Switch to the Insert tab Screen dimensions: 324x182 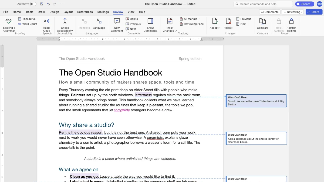29,12
